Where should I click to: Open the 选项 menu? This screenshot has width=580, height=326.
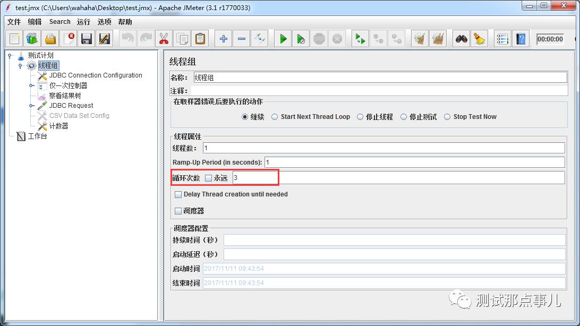tap(104, 22)
